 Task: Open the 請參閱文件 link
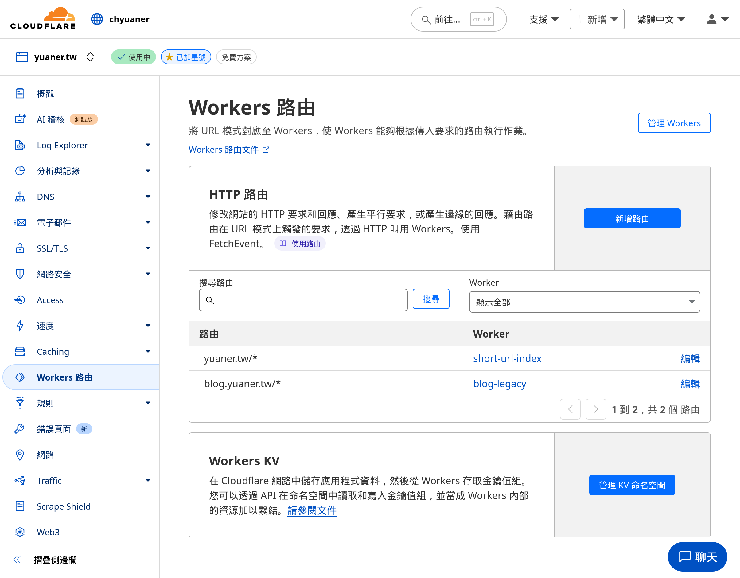point(312,510)
